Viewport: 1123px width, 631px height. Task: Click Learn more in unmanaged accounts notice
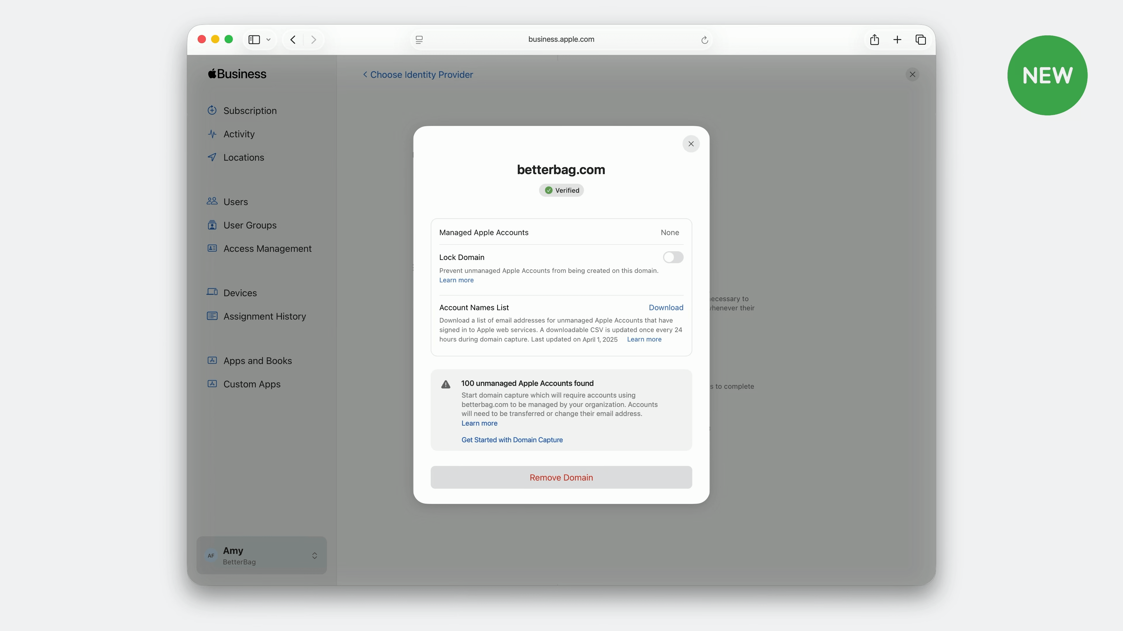(x=479, y=423)
